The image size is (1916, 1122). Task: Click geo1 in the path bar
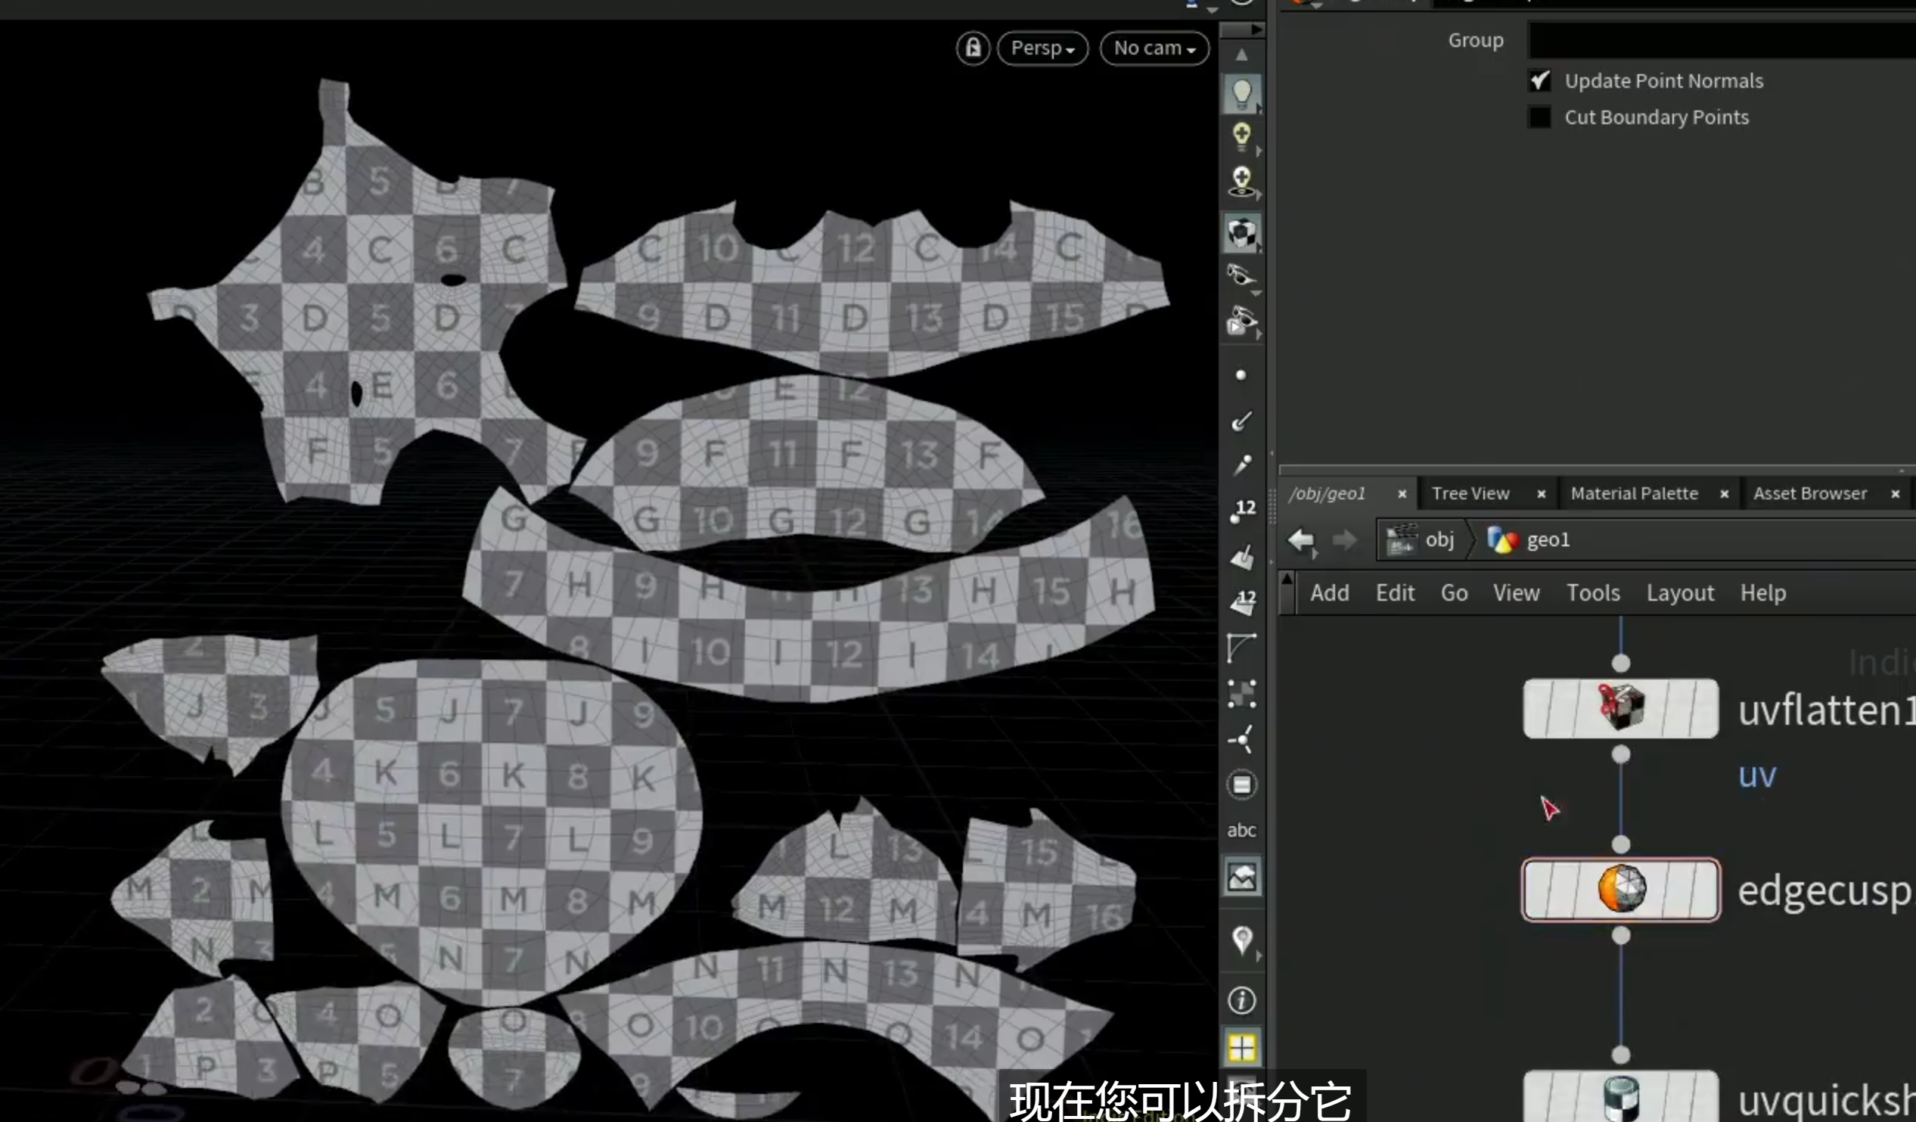(1528, 540)
